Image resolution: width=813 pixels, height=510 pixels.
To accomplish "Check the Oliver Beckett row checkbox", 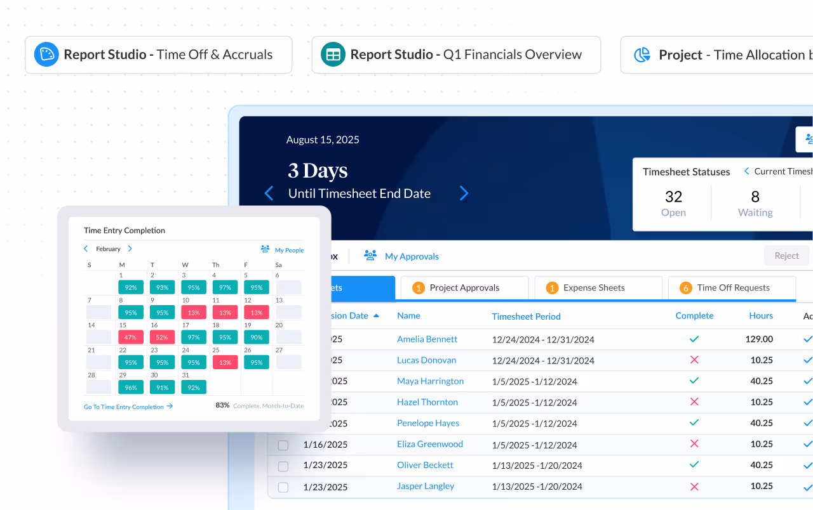I will (x=283, y=466).
